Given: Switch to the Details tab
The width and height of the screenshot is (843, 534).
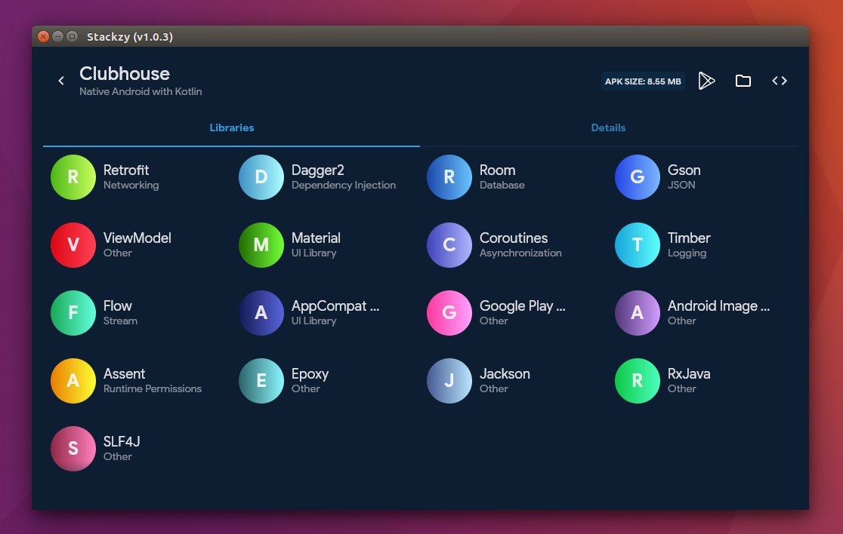Looking at the screenshot, I should 608,127.
